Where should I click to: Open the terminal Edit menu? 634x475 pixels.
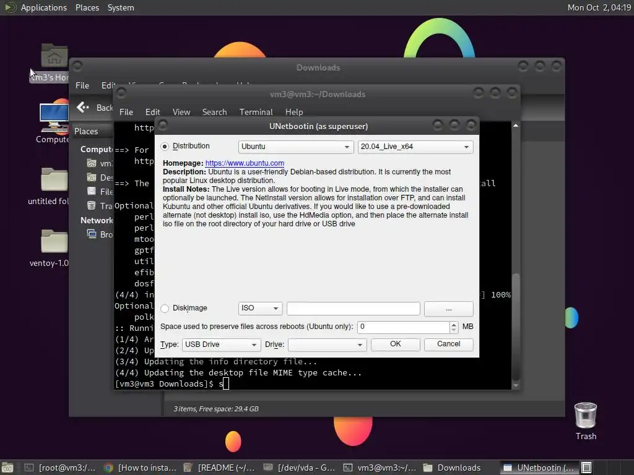click(x=152, y=113)
